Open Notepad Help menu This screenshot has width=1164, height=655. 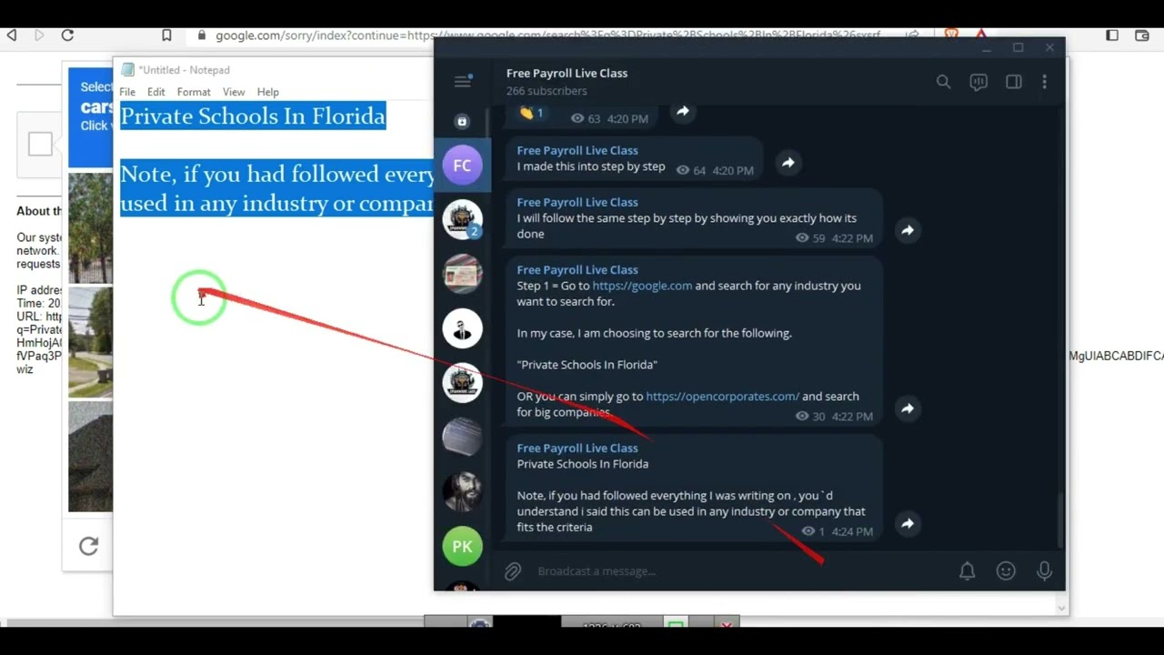coord(267,92)
